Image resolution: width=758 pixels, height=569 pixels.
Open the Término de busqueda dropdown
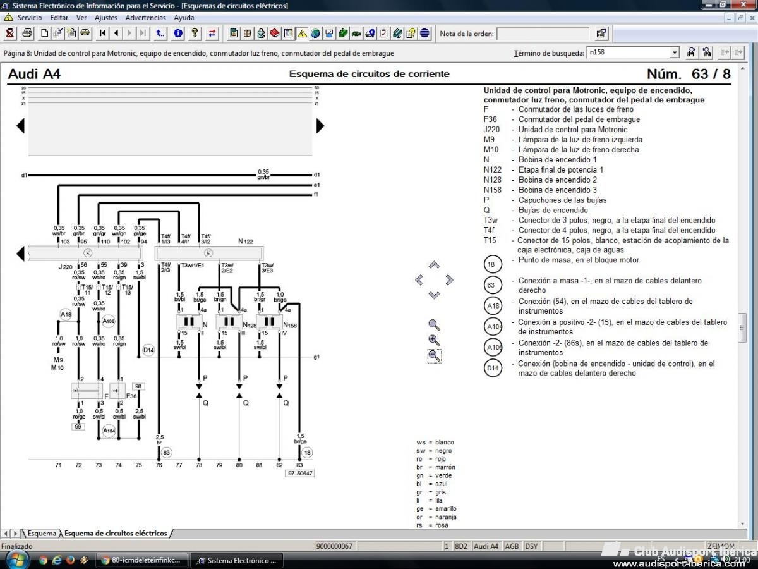[675, 52]
